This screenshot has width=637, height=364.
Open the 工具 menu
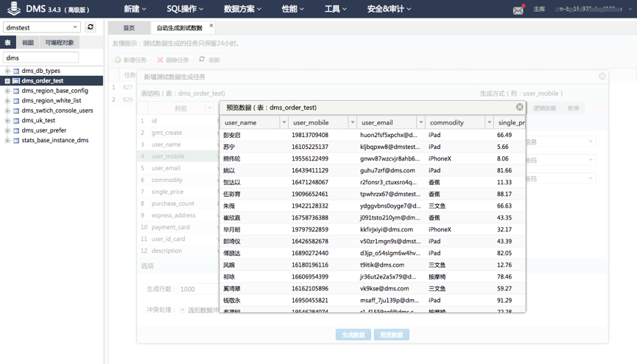click(x=336, y=9)
